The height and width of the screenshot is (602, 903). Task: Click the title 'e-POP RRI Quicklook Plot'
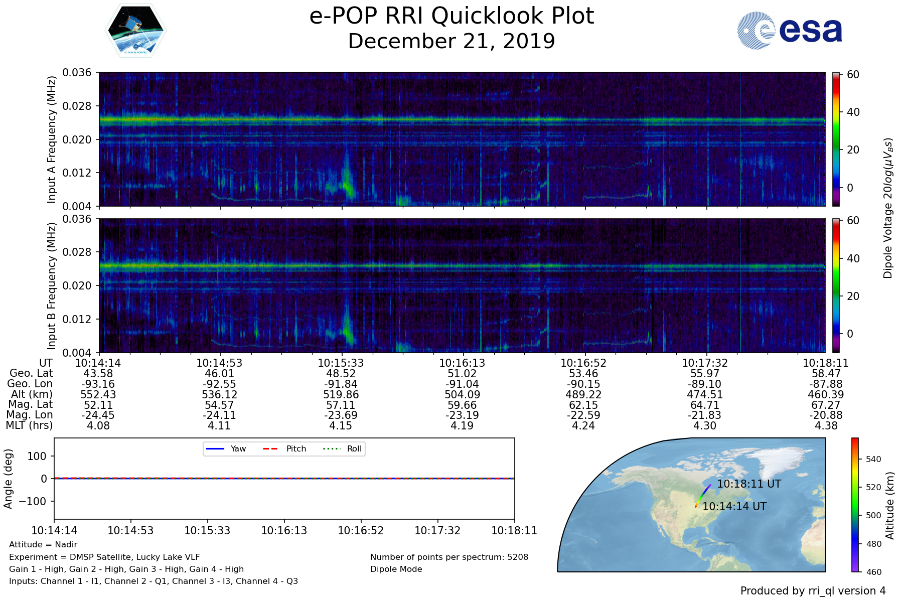(452, 16)
